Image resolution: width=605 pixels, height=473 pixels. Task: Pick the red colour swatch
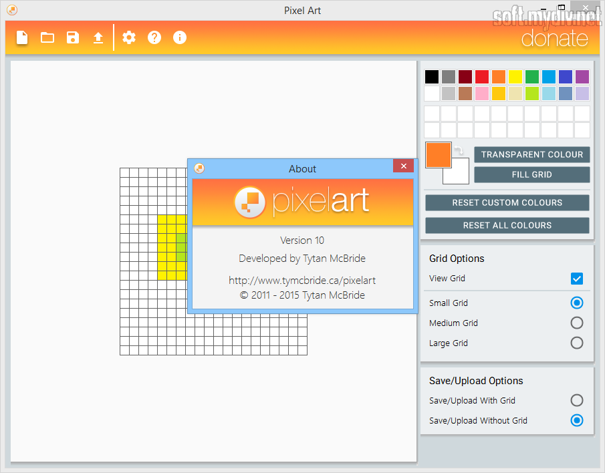(482, 77)
